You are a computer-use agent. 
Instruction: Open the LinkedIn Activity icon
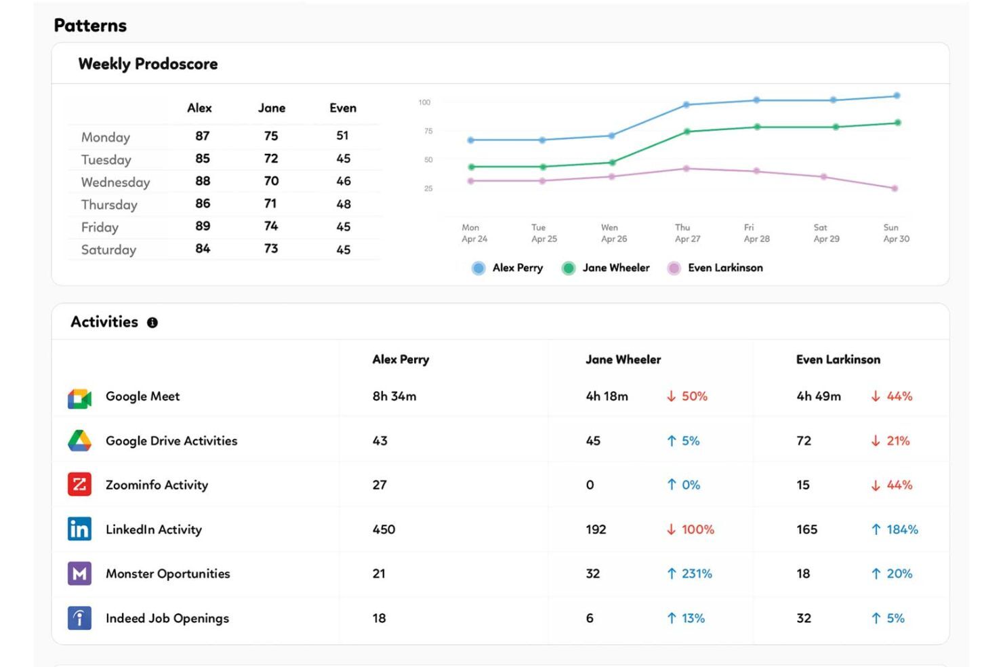tap(79, 529)
